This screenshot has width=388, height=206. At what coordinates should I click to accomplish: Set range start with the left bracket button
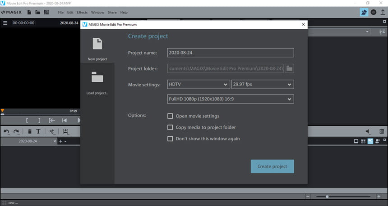[x=27, y=121]
